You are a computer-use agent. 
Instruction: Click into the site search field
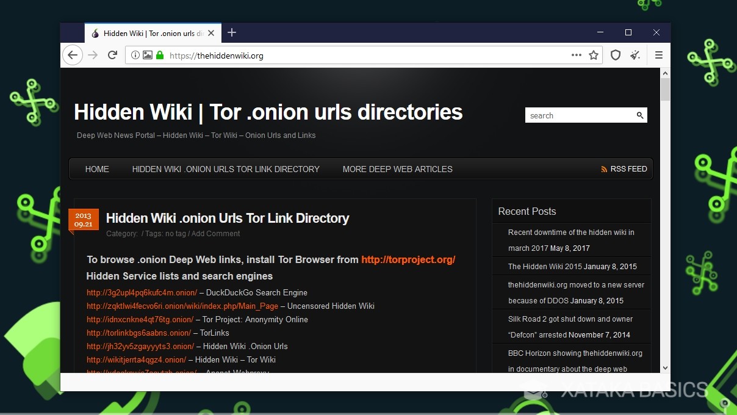580,115
